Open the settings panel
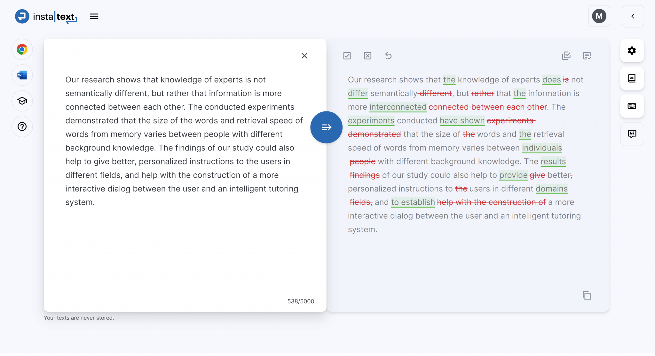The height and width of the screenshot is (356, 655). pyautogui.click(x=632, y=51)
